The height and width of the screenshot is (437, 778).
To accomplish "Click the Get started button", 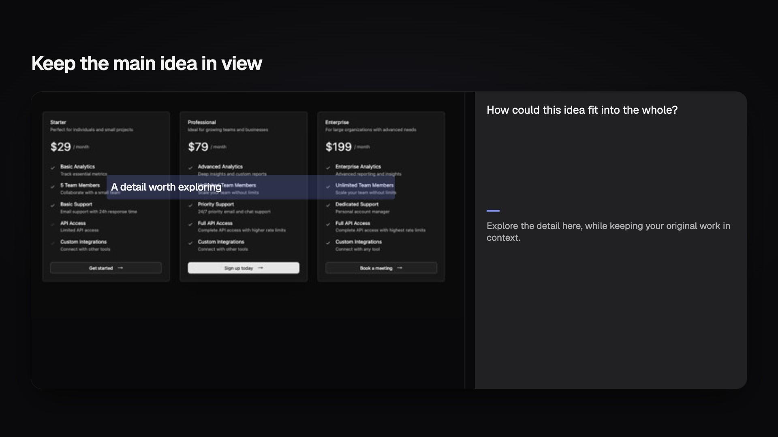I will point(106,268).
